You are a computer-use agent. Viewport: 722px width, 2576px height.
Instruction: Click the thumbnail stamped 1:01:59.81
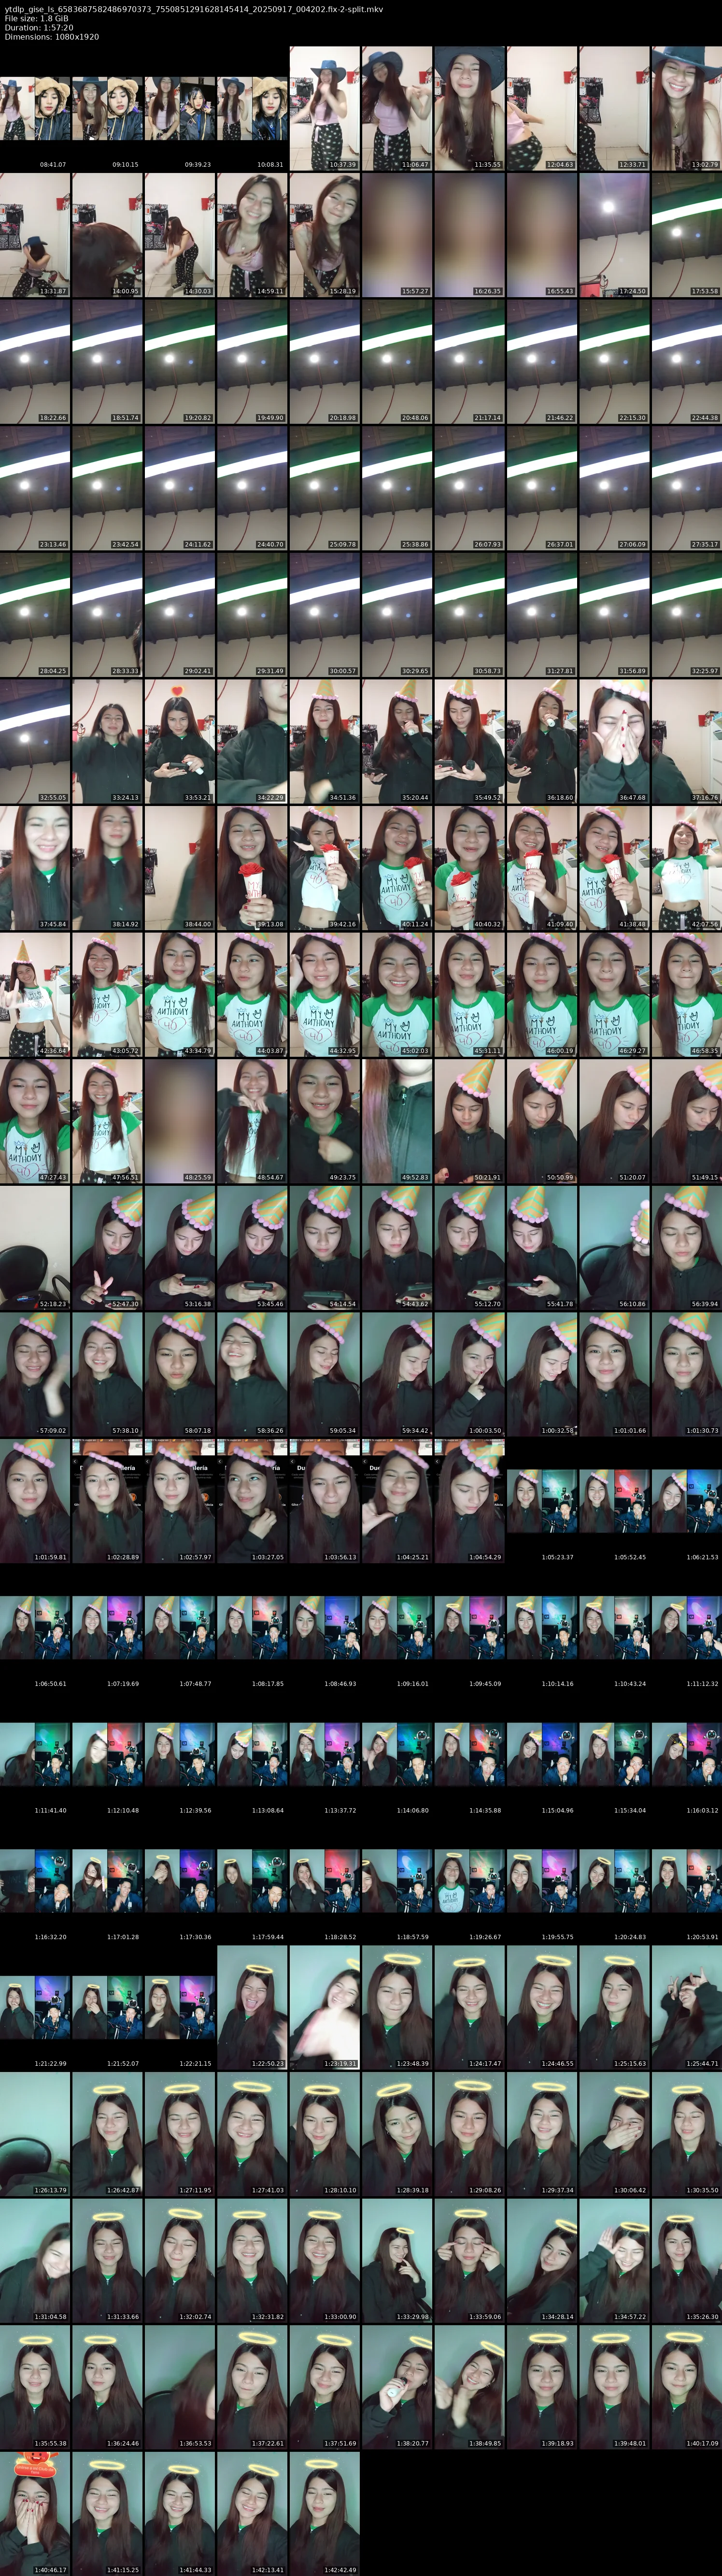pyautogui.click(x=35, y=1501)
